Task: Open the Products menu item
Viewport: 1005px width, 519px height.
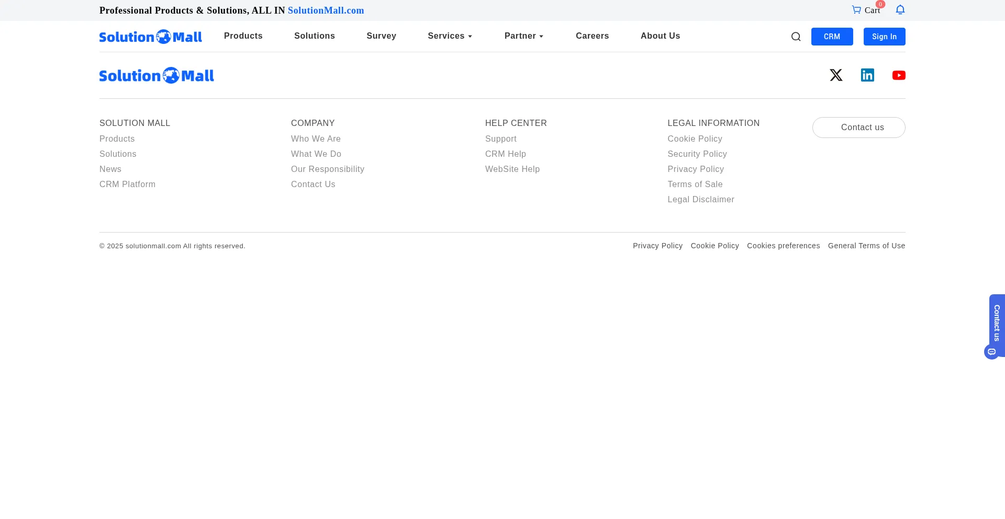Action: [243, 36]
